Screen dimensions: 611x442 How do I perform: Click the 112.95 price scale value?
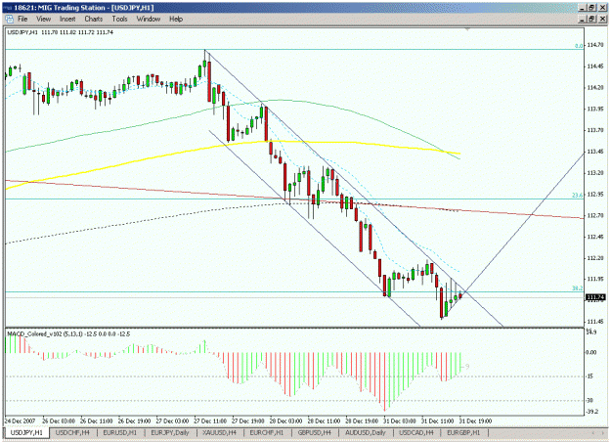(595, 194)
